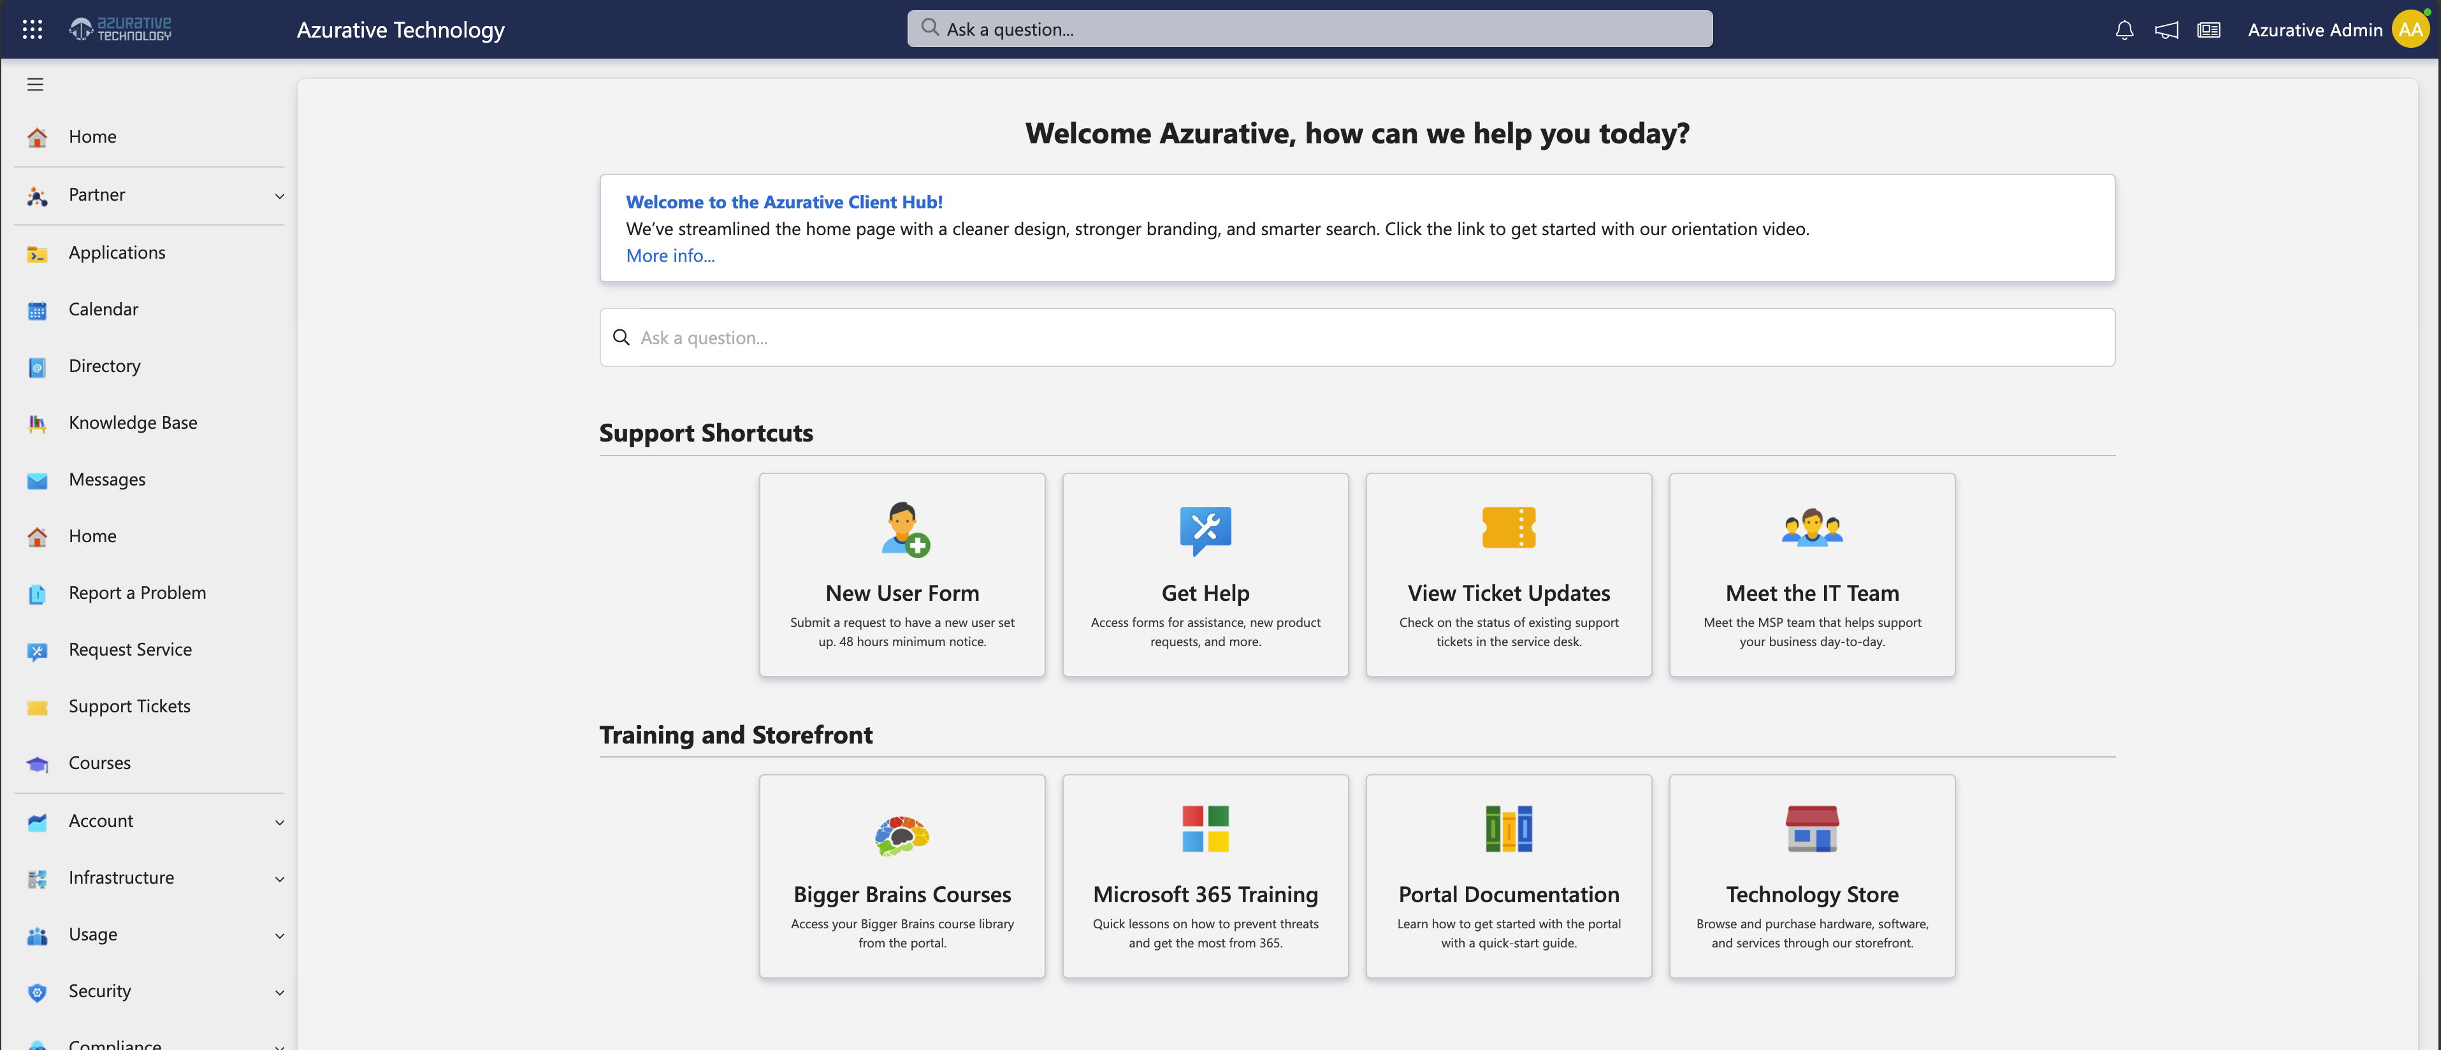The height and width of the screenshot is (1050, 2441).
Task: Open the Technology Store card
Action: click(x=1811, y=875)
